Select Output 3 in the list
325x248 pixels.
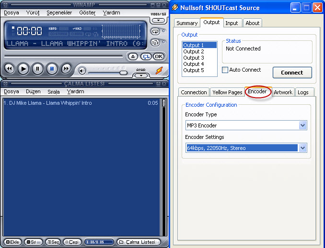coord(199,58)
